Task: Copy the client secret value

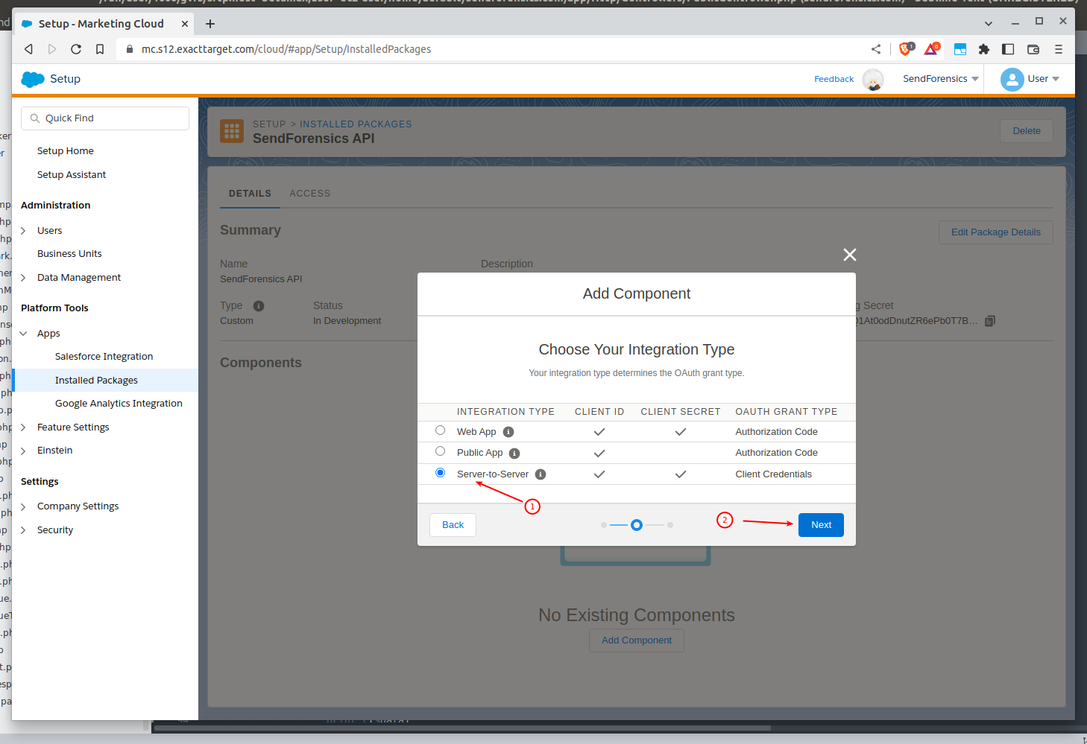Action: point(990,321)
